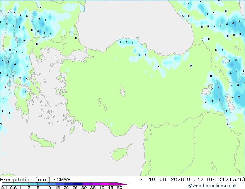
Task: Click the "10" legend scale label
Action: tap(48, 187)
